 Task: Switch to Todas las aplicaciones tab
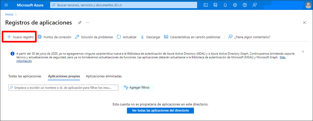25,76
